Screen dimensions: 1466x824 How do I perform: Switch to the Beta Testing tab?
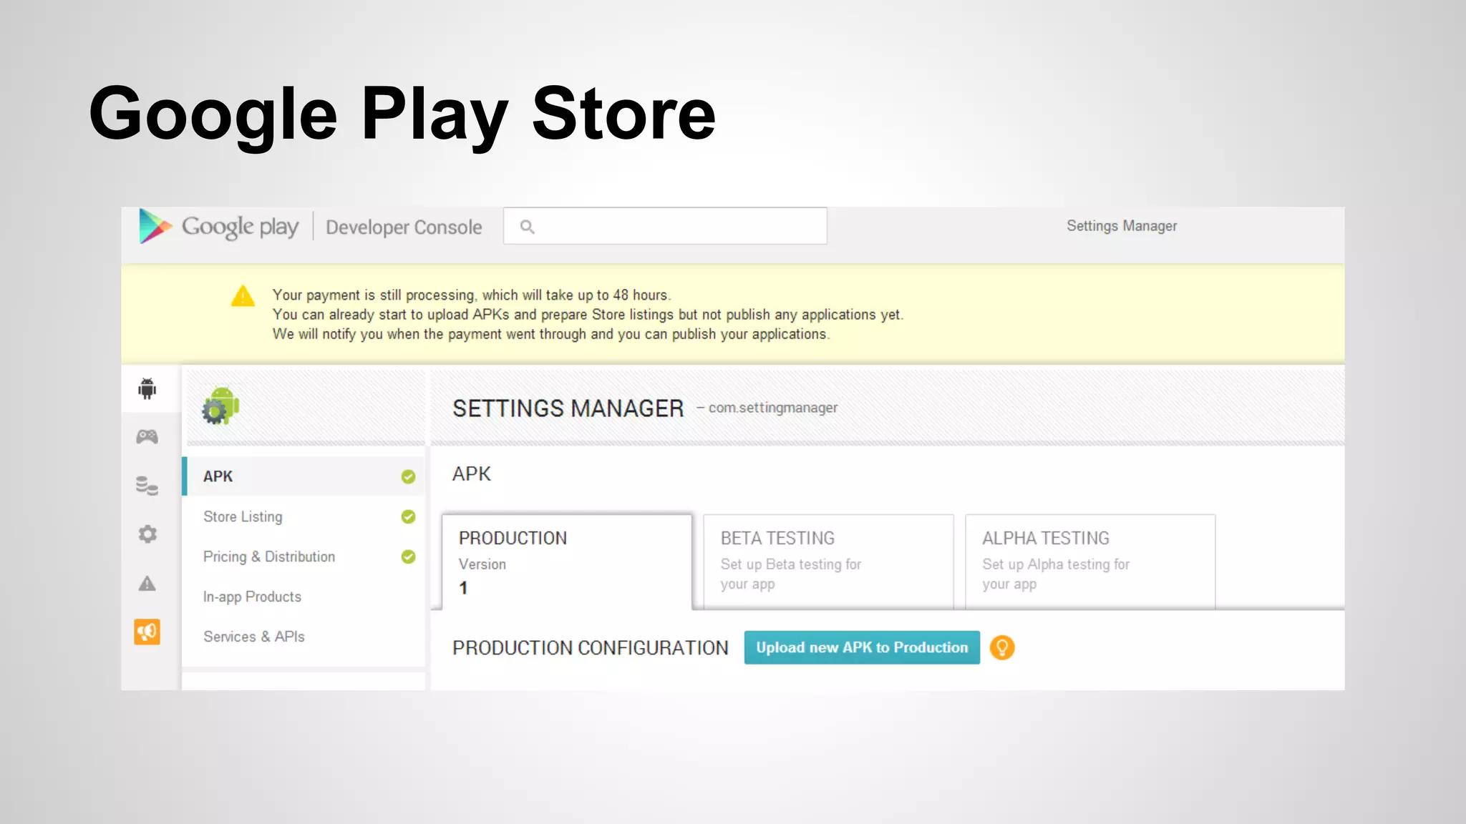pyautogui.click(x=828, y=561)
